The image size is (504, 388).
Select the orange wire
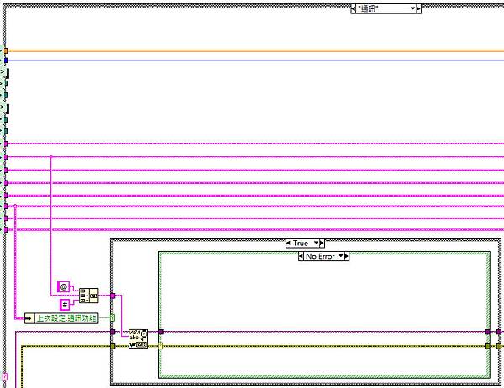[256, 50]
